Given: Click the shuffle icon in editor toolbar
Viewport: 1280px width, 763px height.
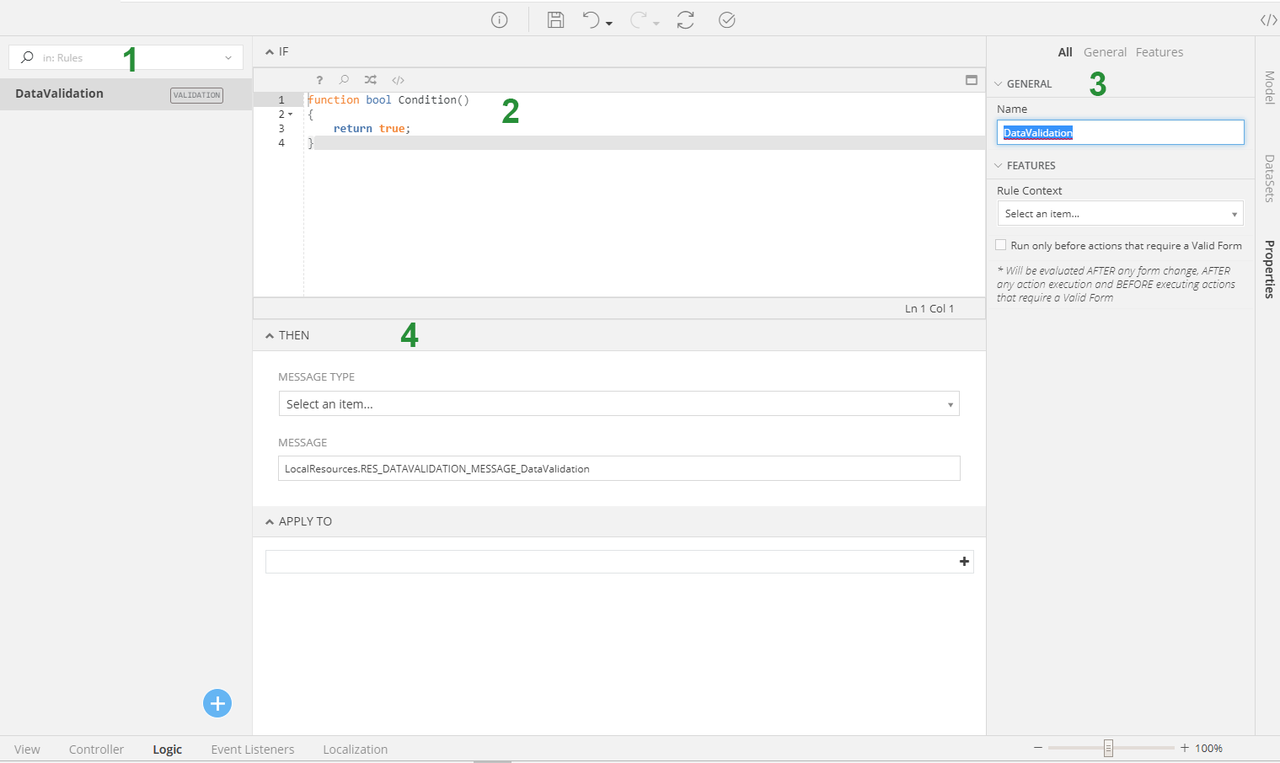Looking at the screenshot, I should pos(371,80).
